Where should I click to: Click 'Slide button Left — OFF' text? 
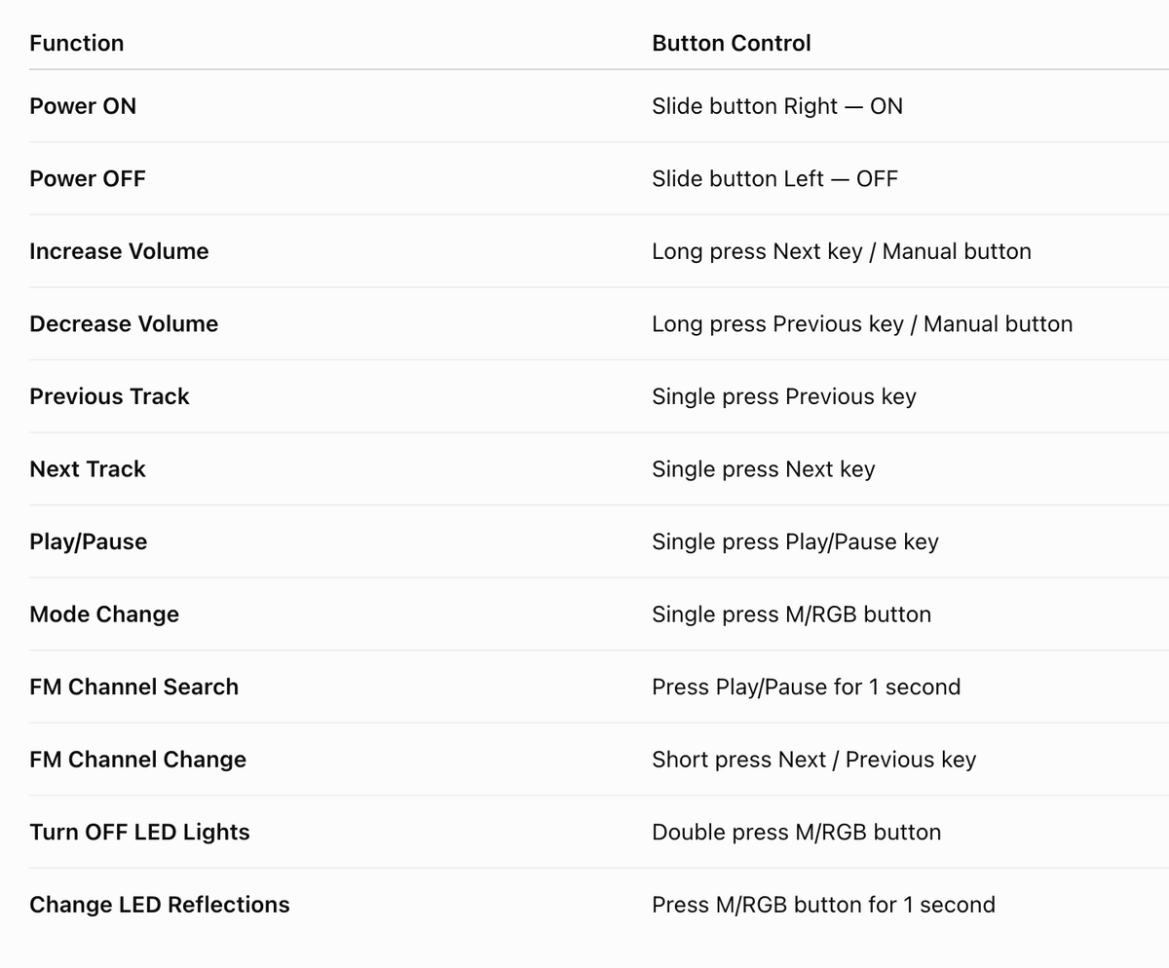pos(775,178)
